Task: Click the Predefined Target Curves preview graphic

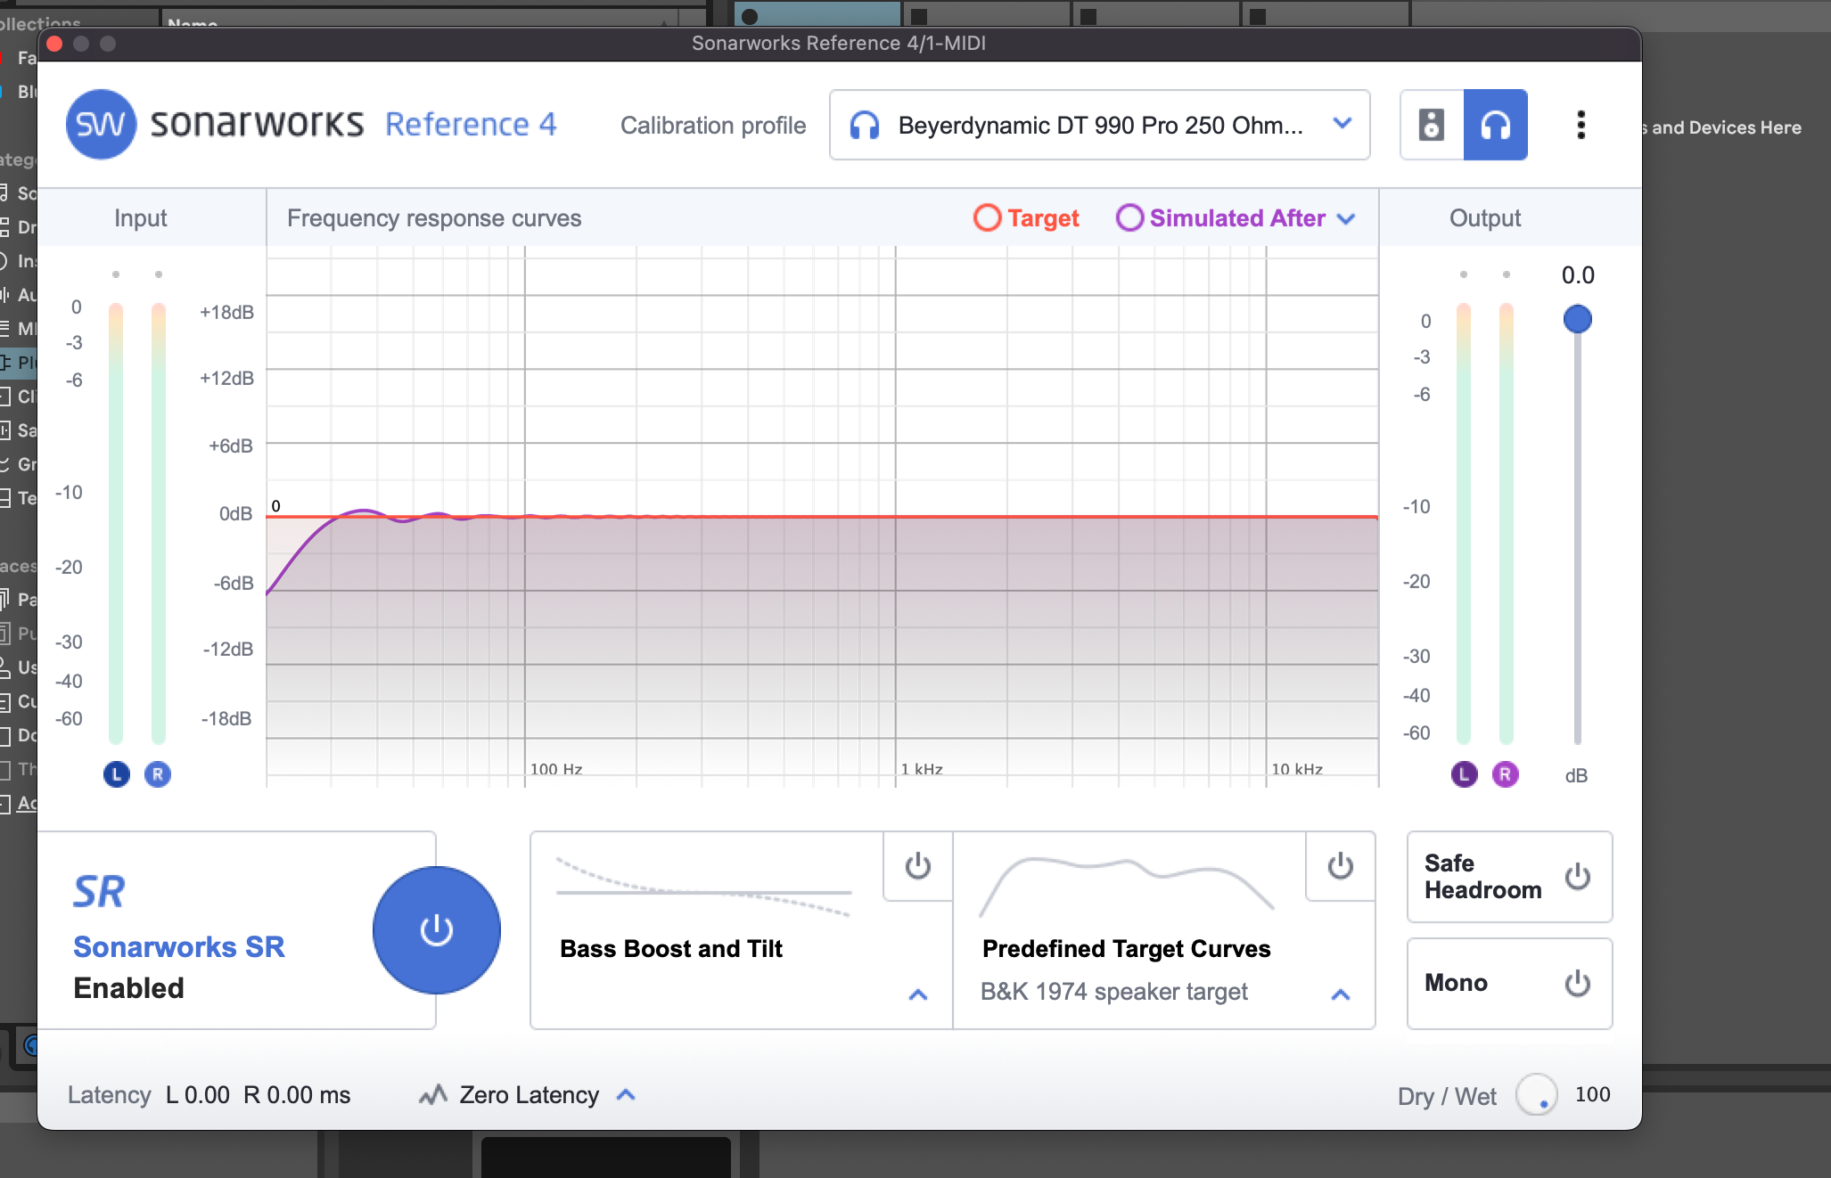Action: tap(1127, 886)
